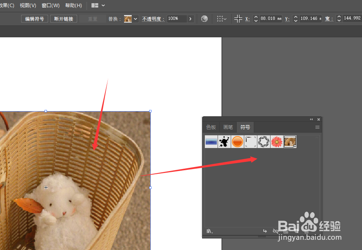Screen dimensions: 362x250
Task: Click the 断开链接 button
Action: pos(64,19)
